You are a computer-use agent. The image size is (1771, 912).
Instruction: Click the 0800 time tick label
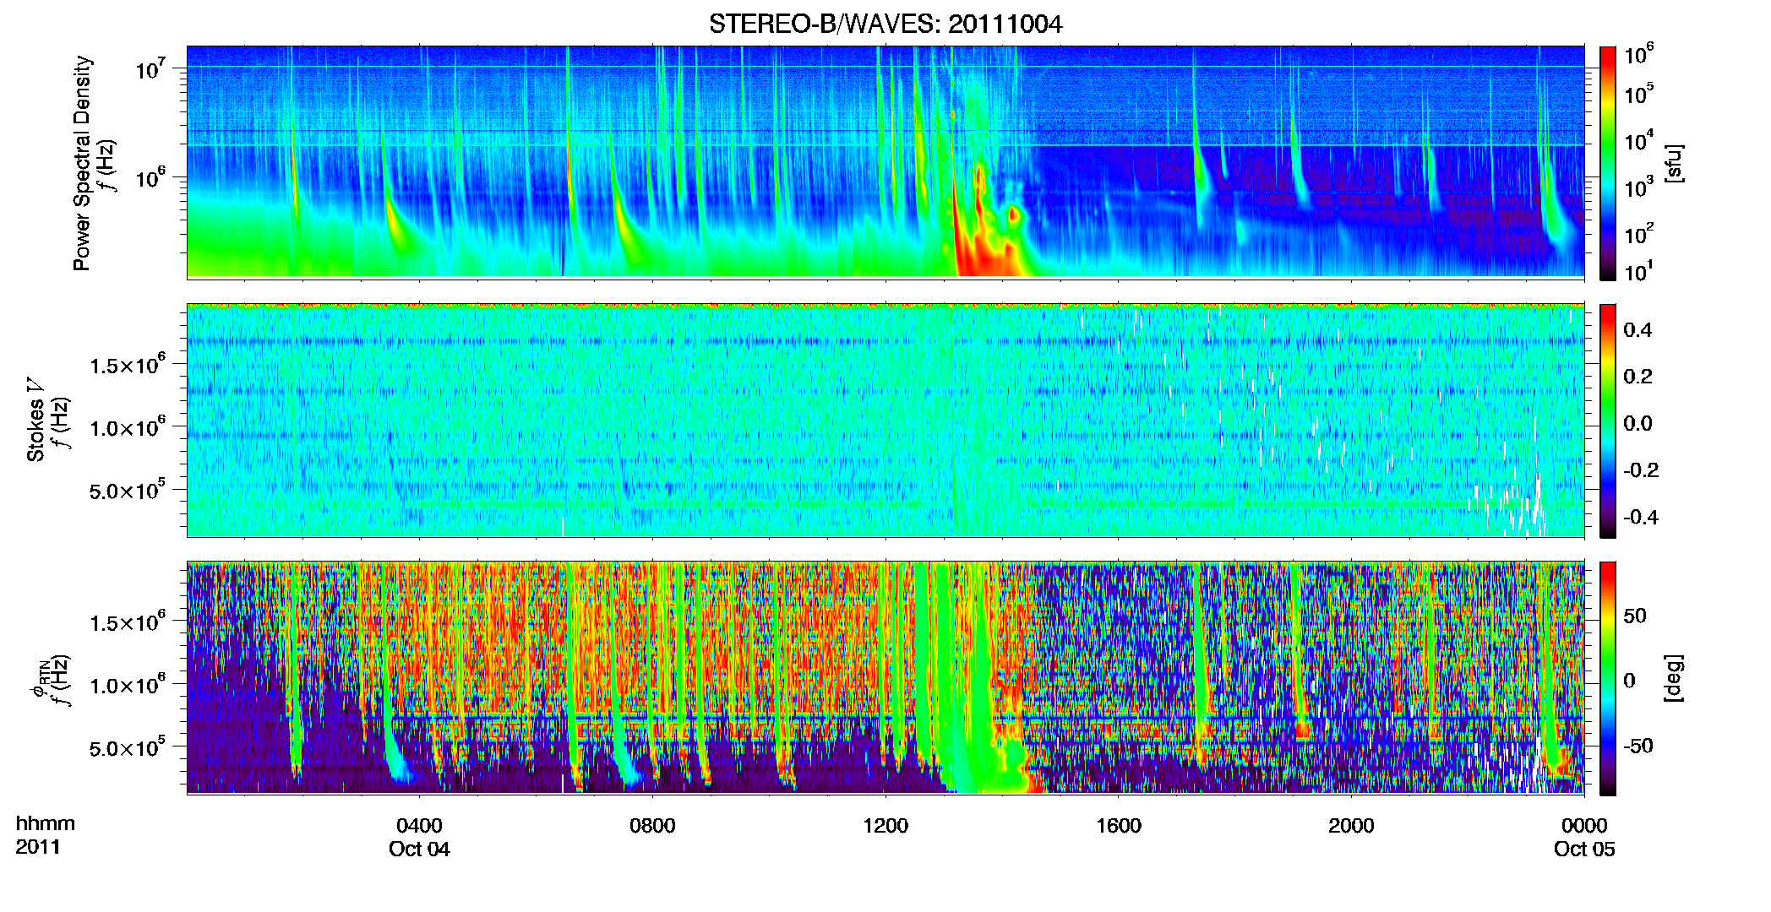[x=652, y=826]
